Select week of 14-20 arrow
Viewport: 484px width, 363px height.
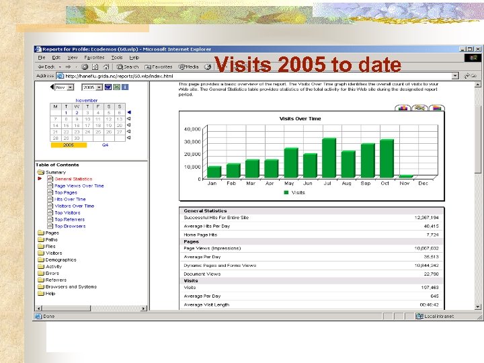[129, 125]
